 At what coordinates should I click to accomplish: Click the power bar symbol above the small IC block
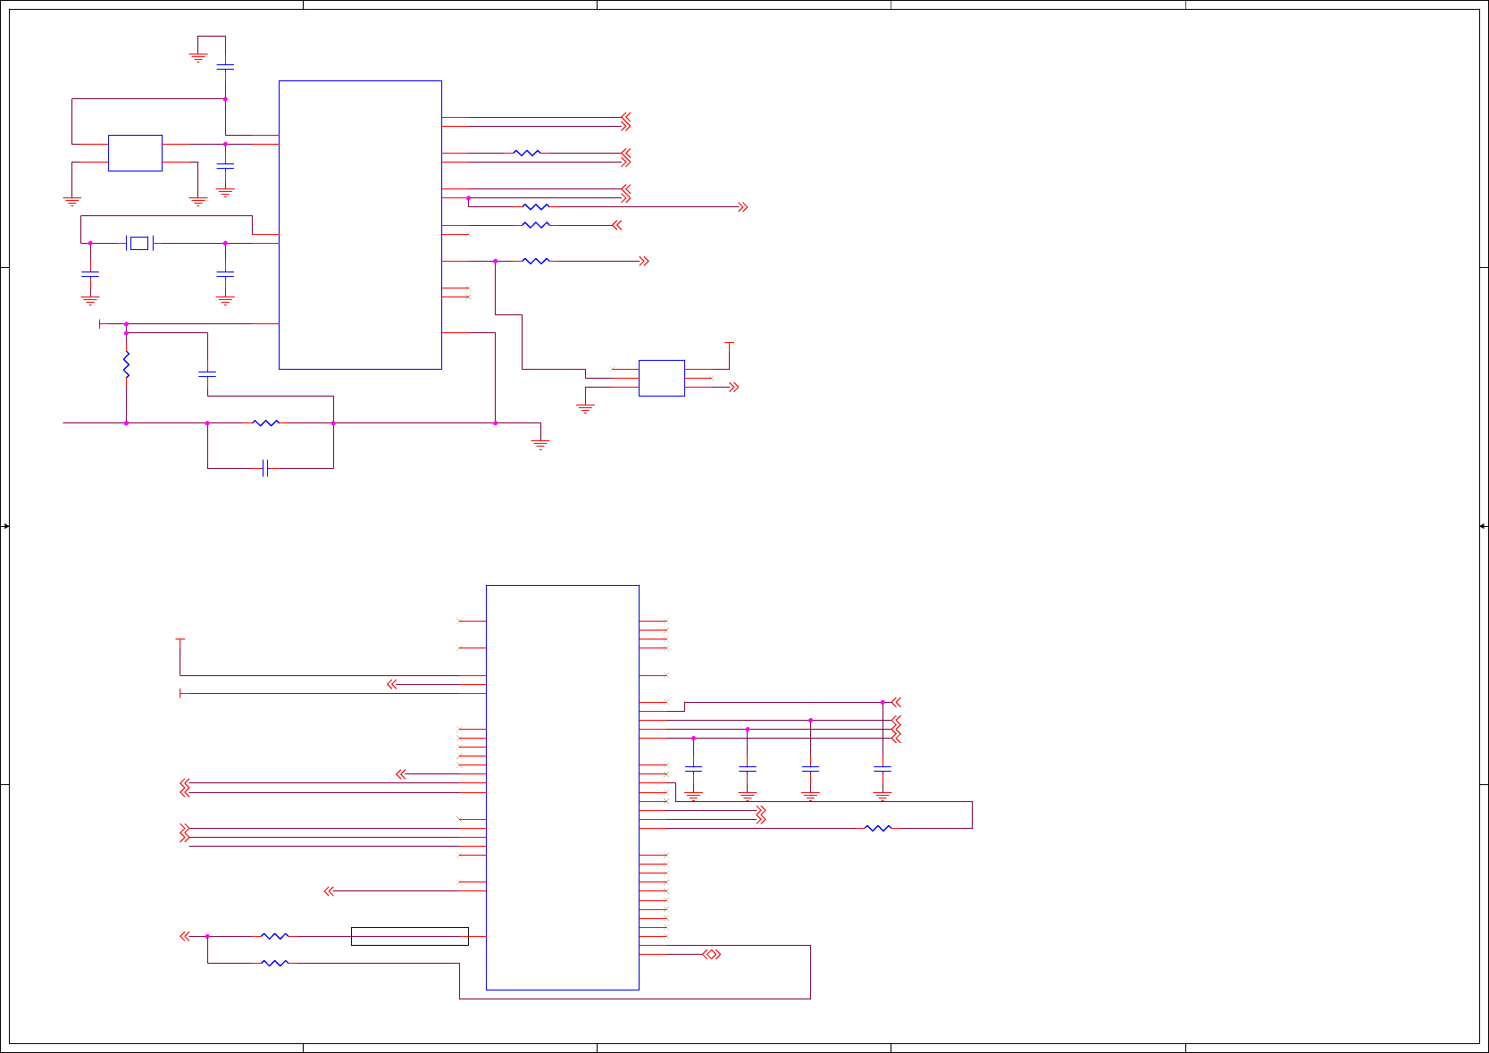pyautogui.click(x=729, y=342)
